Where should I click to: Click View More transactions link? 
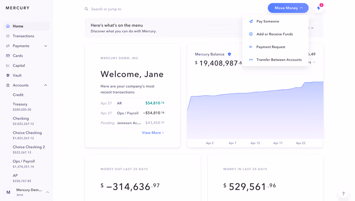tap(153, 133)
